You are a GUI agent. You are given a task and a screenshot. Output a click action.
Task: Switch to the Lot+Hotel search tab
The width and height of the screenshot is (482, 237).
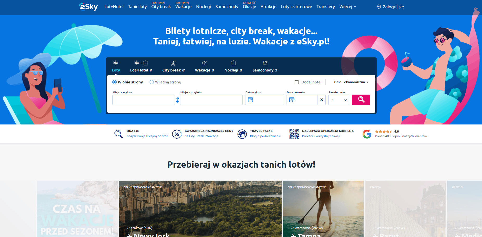141,67
